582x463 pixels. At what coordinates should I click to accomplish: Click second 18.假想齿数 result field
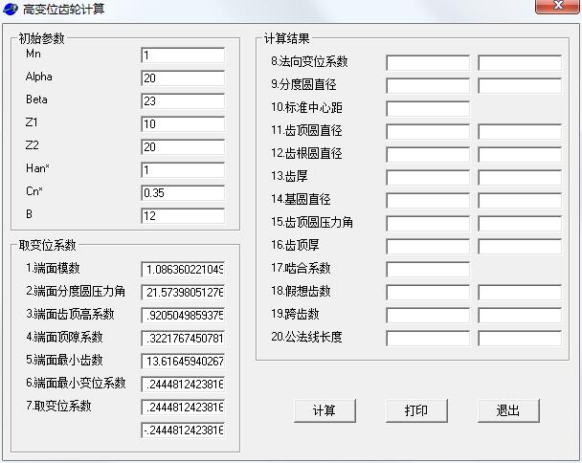click(520, 293)
